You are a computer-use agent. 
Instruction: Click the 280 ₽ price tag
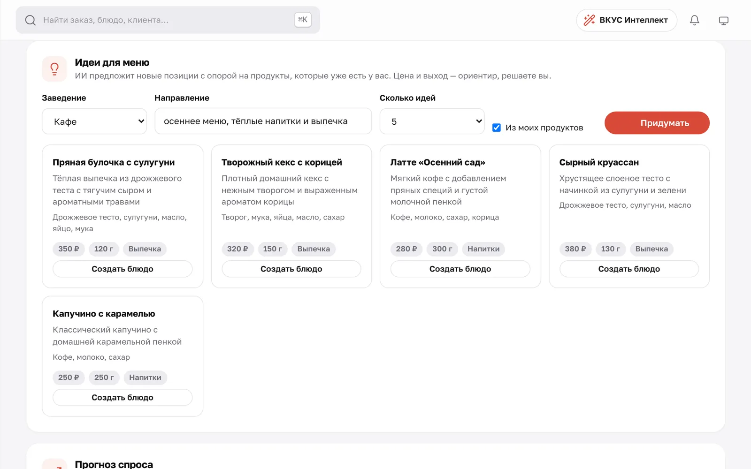(x=406, y=249)
